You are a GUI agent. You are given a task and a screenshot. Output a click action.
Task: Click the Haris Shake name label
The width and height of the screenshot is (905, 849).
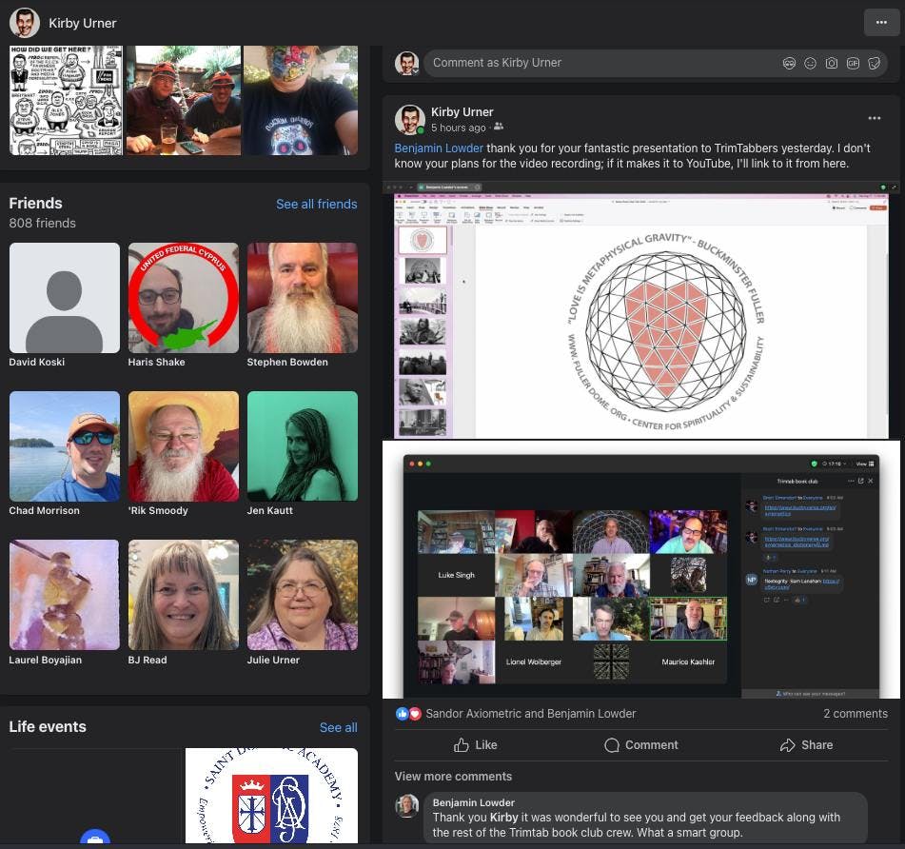tap(156, 363)
